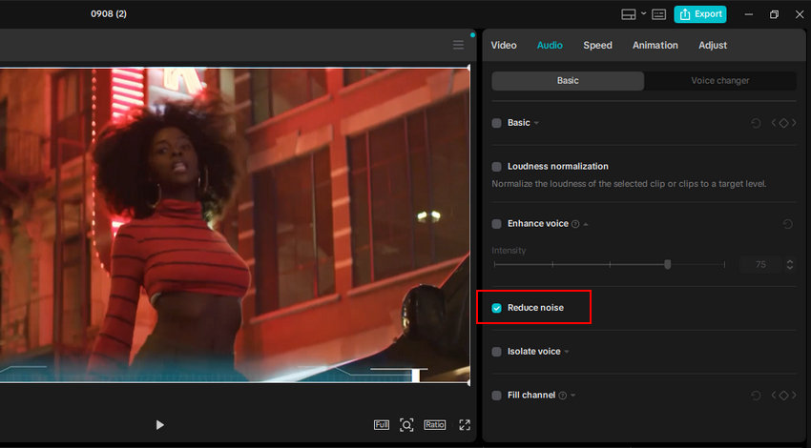
Task: Enable the Isolate voice checkbox
Action: (x=496, y=352)
